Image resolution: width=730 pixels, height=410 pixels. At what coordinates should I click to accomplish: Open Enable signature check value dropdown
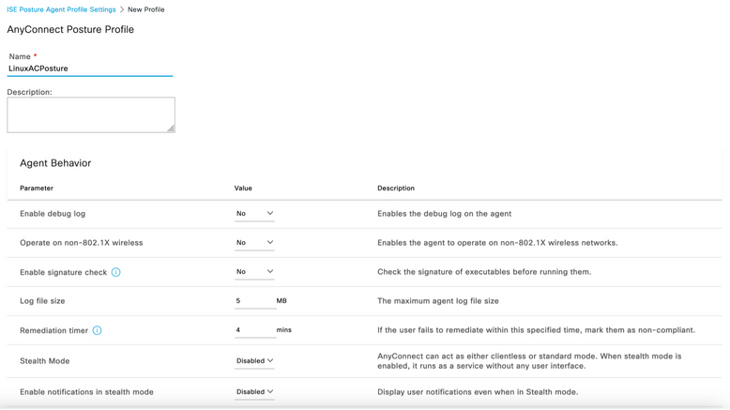coord(254,272)
